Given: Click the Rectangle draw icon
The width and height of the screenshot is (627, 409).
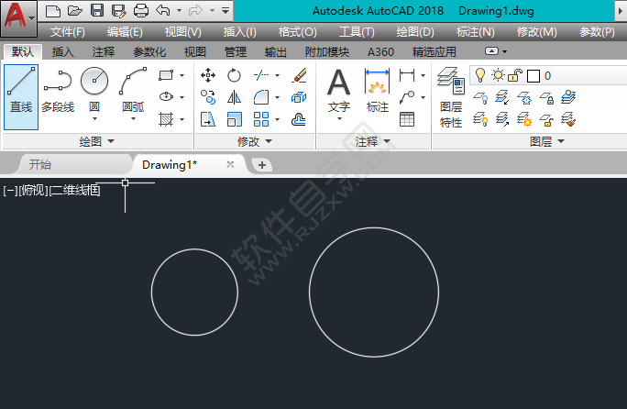Looking at the screenshot, I should click(166, 75).
